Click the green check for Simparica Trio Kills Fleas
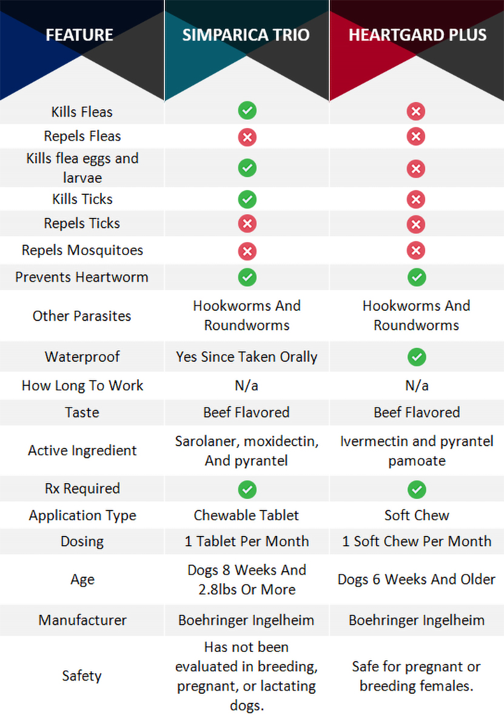504x715 pixels. point(247,111)
